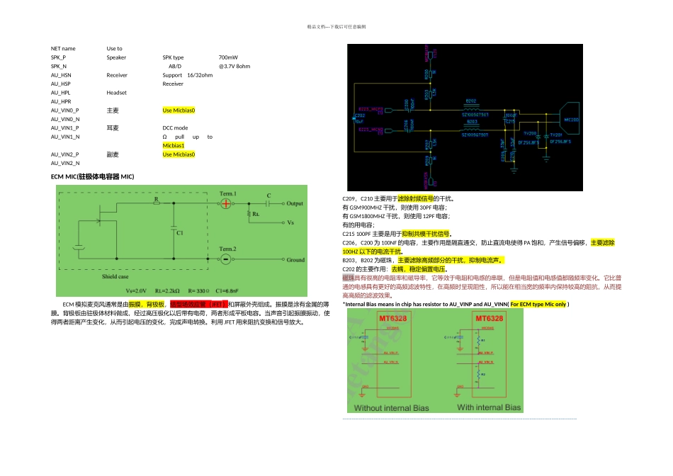This screenshot has width=673, height=476.
Task: Click the AU_HPR net name
Action: pos(61,102)
